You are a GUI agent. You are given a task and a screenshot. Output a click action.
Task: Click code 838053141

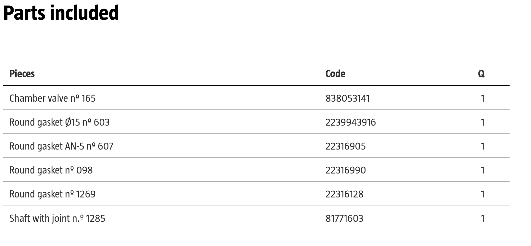pos(347,98)
